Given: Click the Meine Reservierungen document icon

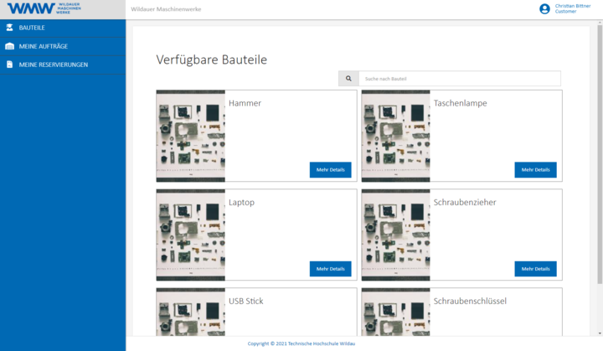Looking at the screenshot, I should [x=9, y=65].
